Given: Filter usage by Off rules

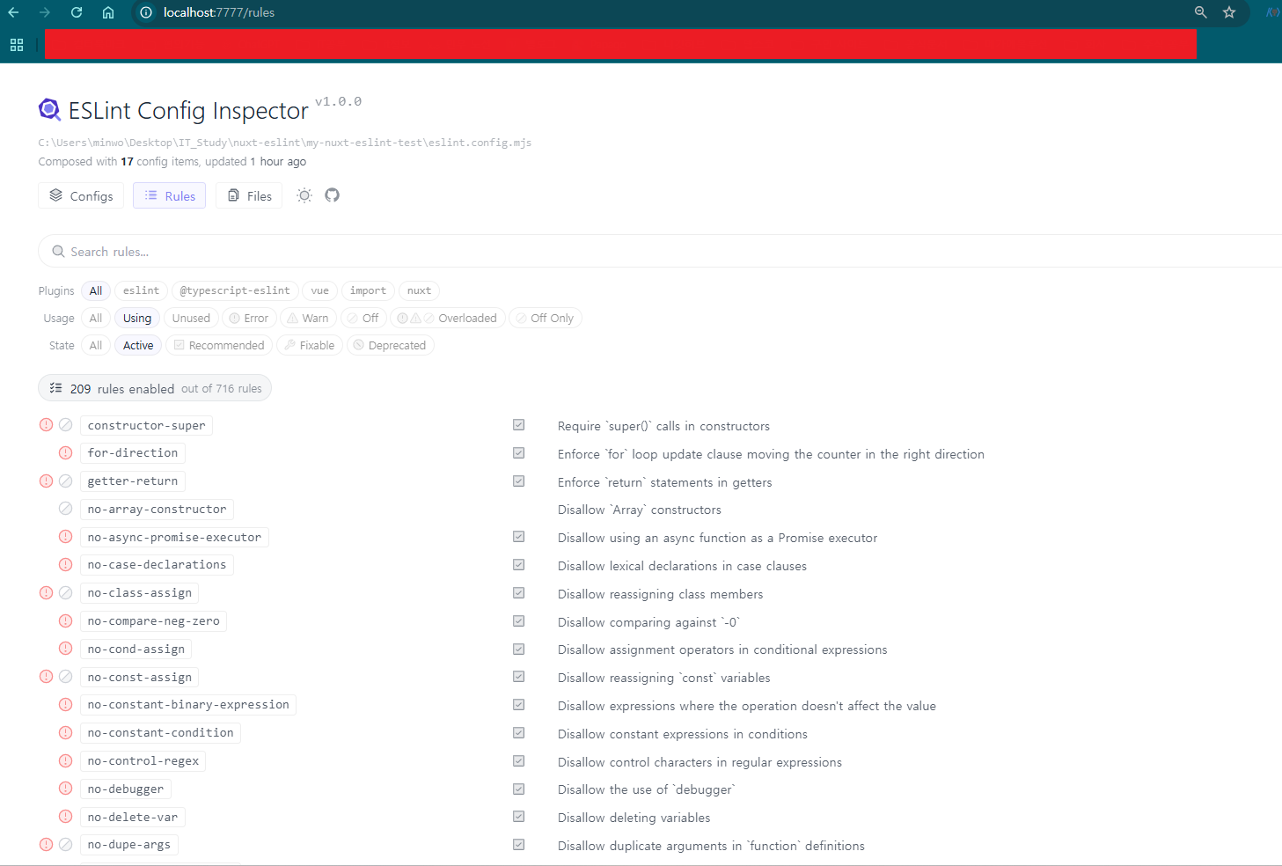Looking at the screenshot, I should pos(363,318).
